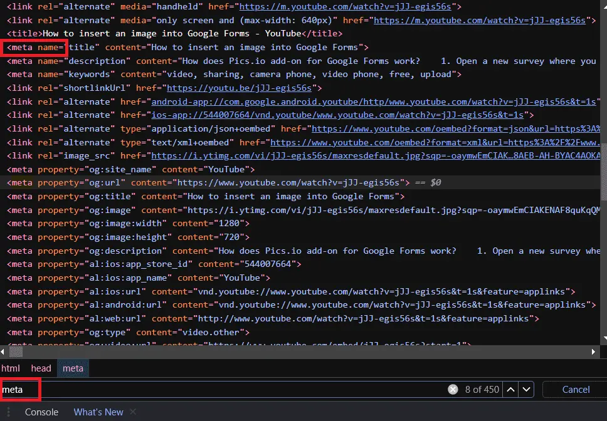Go to previous search result arrow
The image size is (607, 421).
pos(510,389)
